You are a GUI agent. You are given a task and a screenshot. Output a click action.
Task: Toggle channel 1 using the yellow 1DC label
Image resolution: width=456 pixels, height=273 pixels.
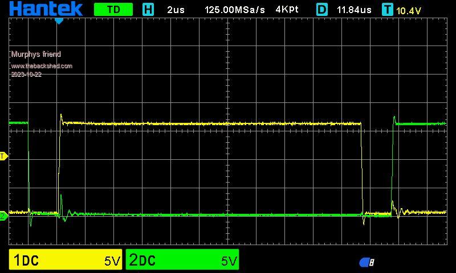[26, 260]
